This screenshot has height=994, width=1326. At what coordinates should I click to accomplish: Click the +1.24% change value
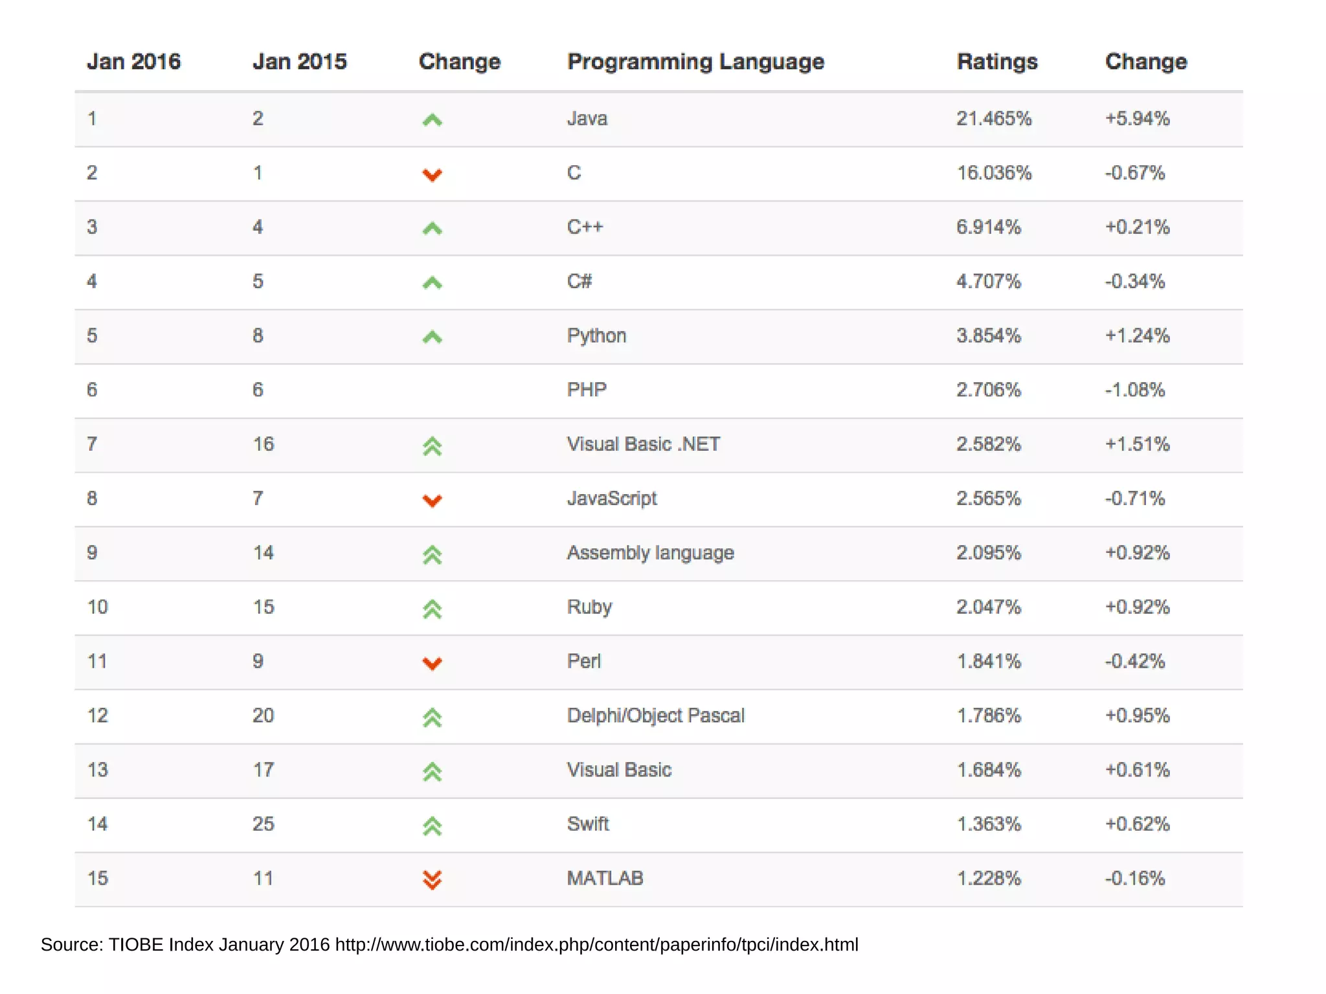[1138, 335]
